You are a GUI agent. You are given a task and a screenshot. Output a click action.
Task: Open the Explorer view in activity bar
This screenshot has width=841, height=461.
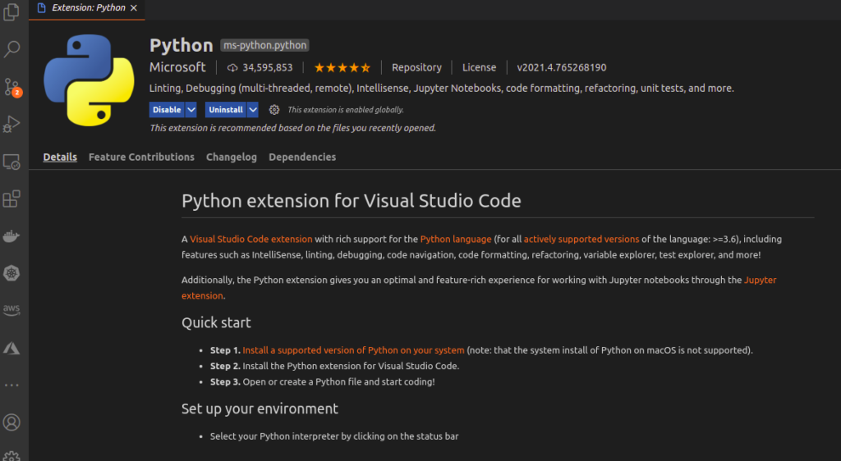(x=11, y=11)
